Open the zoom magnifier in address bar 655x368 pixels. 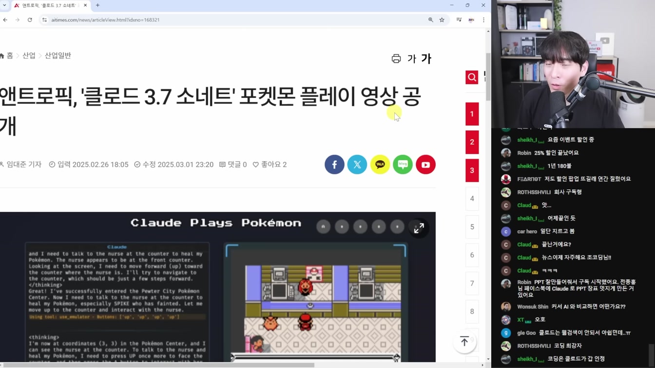(431, 20)
